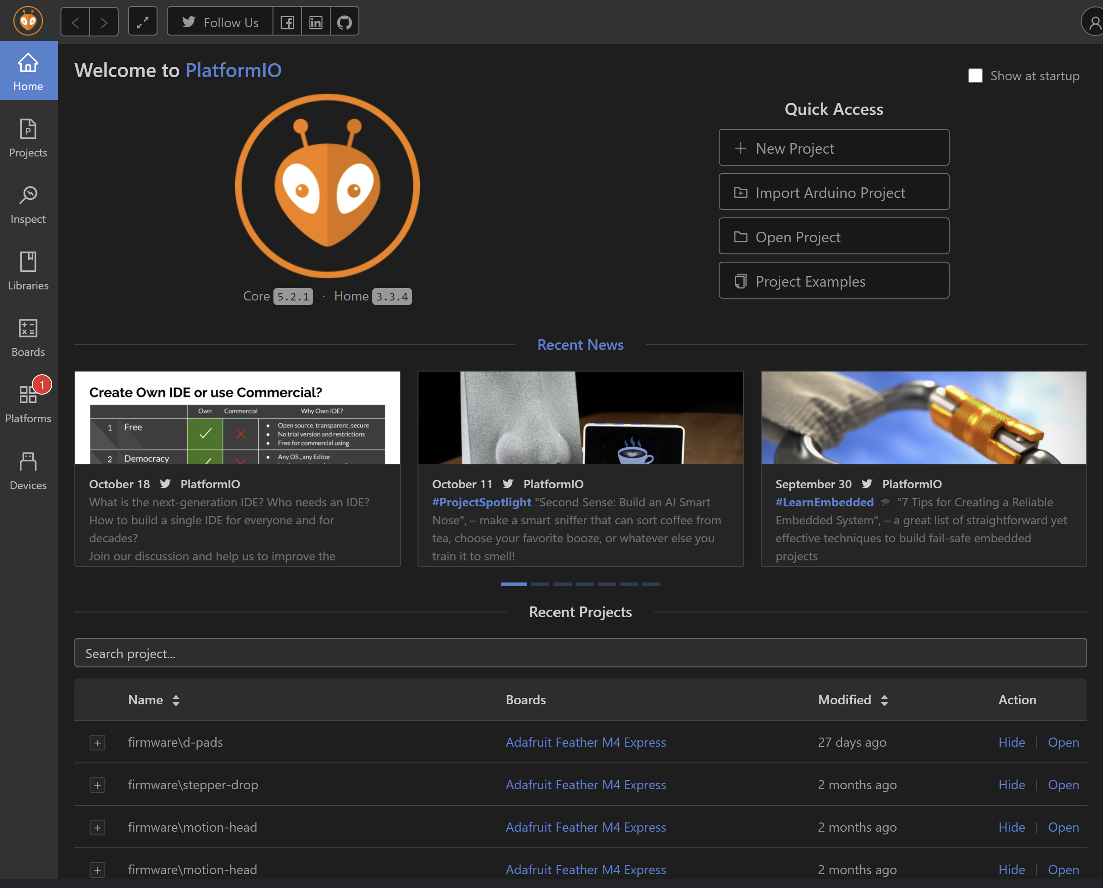Expand the last firmware\motion-head row
1103x888 pixels.
pos(97,870)
